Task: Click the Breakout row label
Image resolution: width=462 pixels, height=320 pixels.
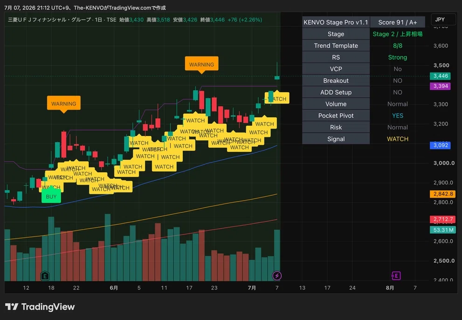Action: pyautogui.click(x=336, y=81)
